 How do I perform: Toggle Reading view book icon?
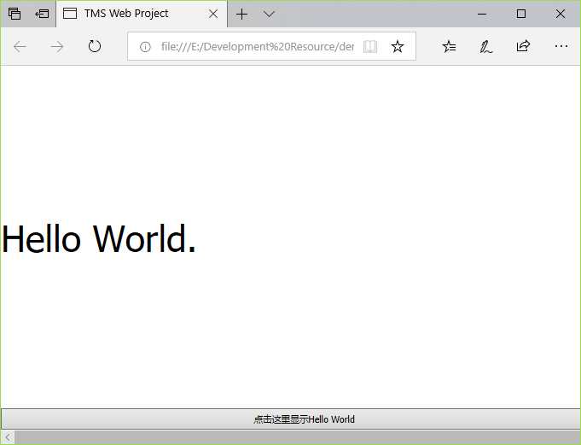[x=370, y=47]
